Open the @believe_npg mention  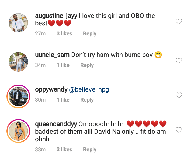(89, 90)
